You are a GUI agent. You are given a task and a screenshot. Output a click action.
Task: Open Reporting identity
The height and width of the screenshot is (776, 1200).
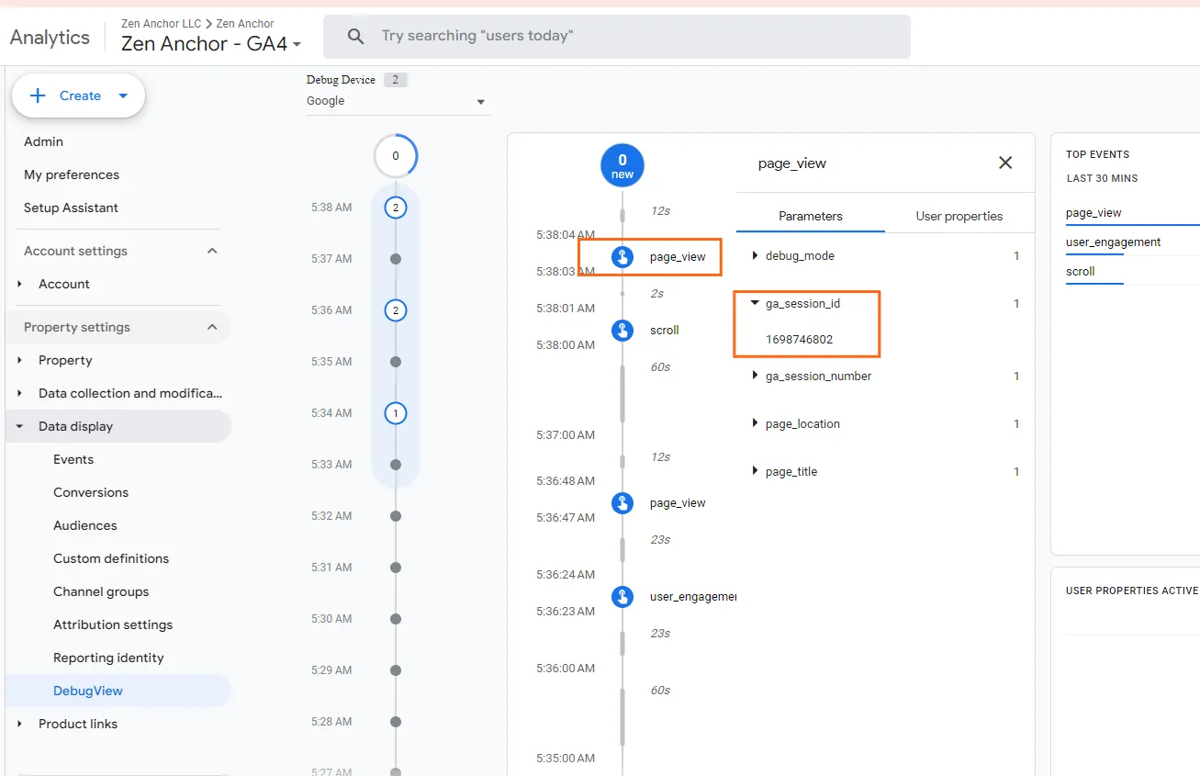[x=108, y=658]
